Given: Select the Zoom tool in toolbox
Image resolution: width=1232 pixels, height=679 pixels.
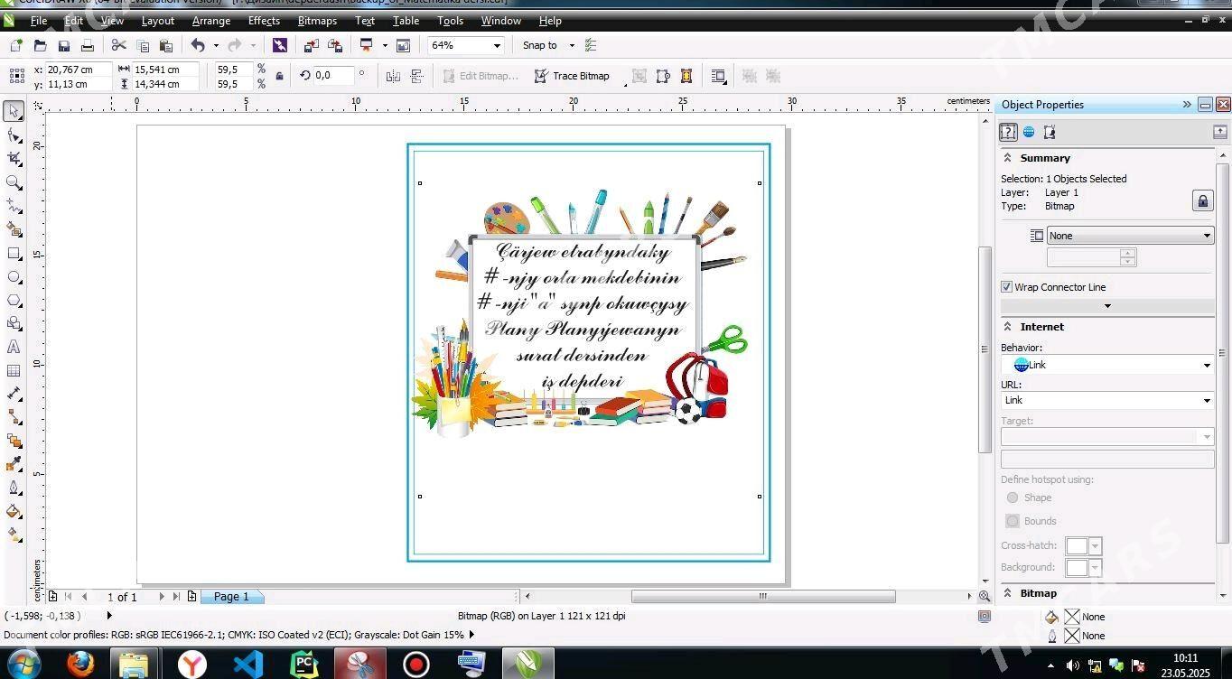Looking at the screenshot, I should [x=14, y=182].
